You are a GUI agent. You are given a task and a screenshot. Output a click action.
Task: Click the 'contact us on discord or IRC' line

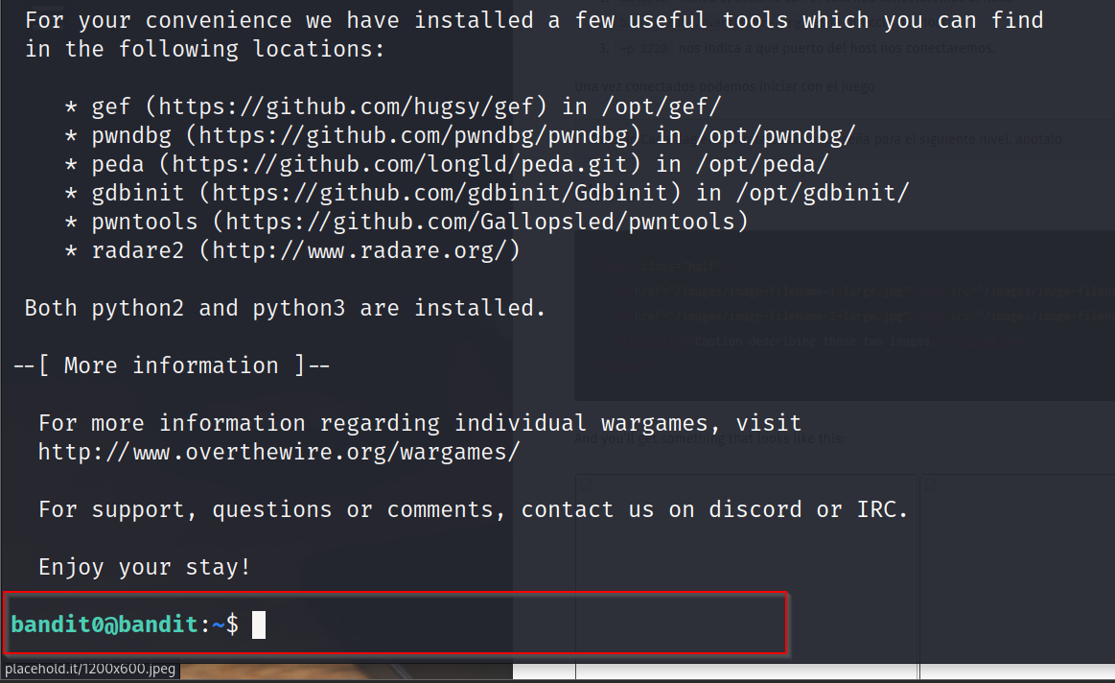[x=474, y=509]
